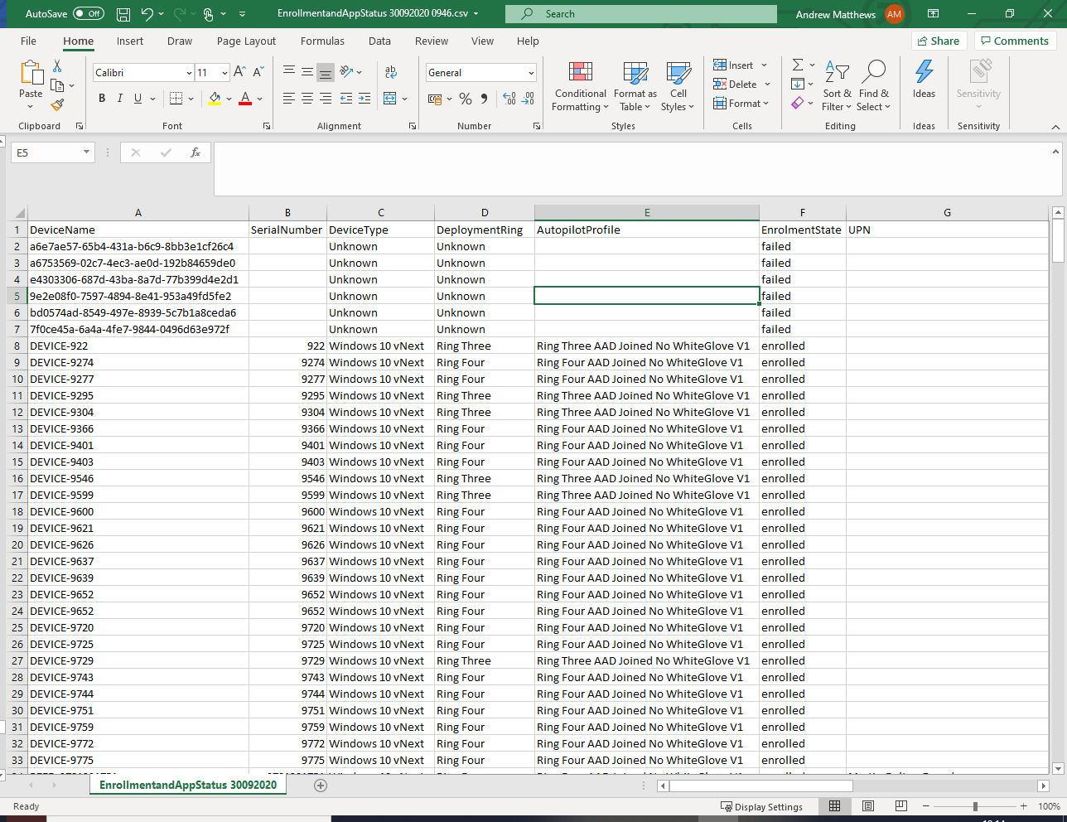
Task: Expand the formula bar
Action: coord(1055,152)
